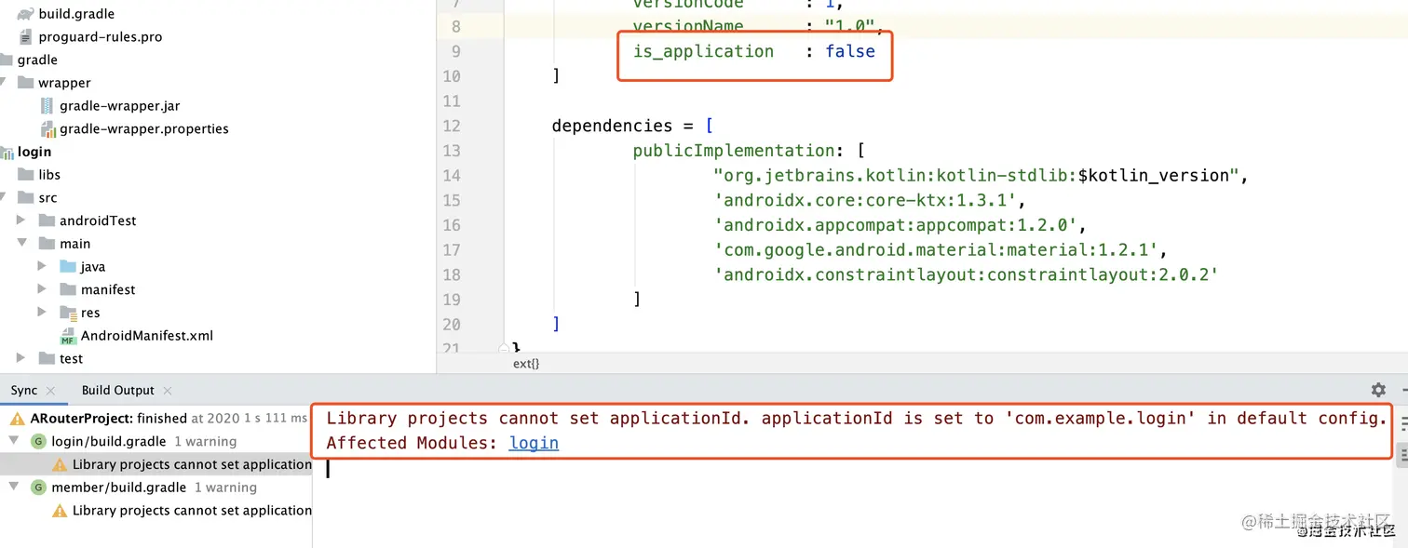
Task: Click the build.gradle elephant file icon
Action: coord(24,14)
